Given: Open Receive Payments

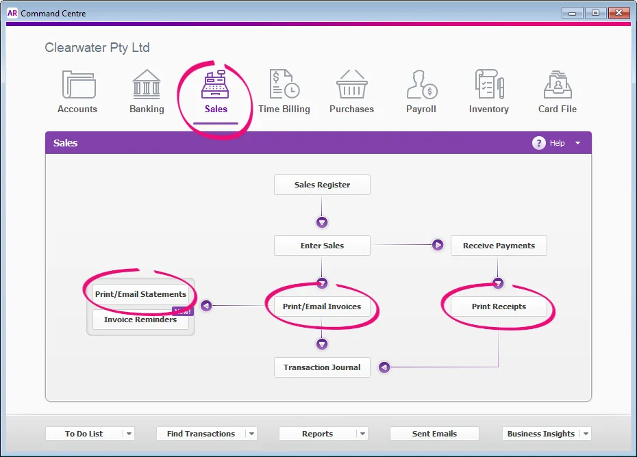Looking at the screenshot, I should point(499,246).
